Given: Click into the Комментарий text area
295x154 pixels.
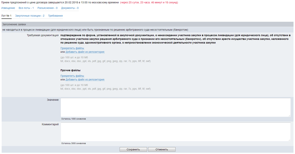Looking at the screenshot, I should click(175, 132).
